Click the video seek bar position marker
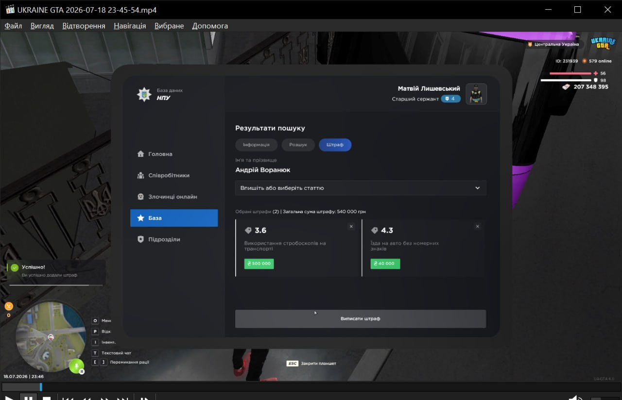This screenshot has height=400, width=622. pos(41,387)
